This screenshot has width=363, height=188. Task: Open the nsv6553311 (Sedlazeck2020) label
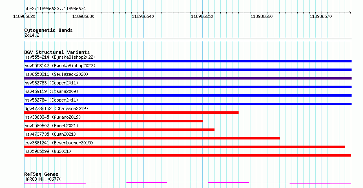56,74
